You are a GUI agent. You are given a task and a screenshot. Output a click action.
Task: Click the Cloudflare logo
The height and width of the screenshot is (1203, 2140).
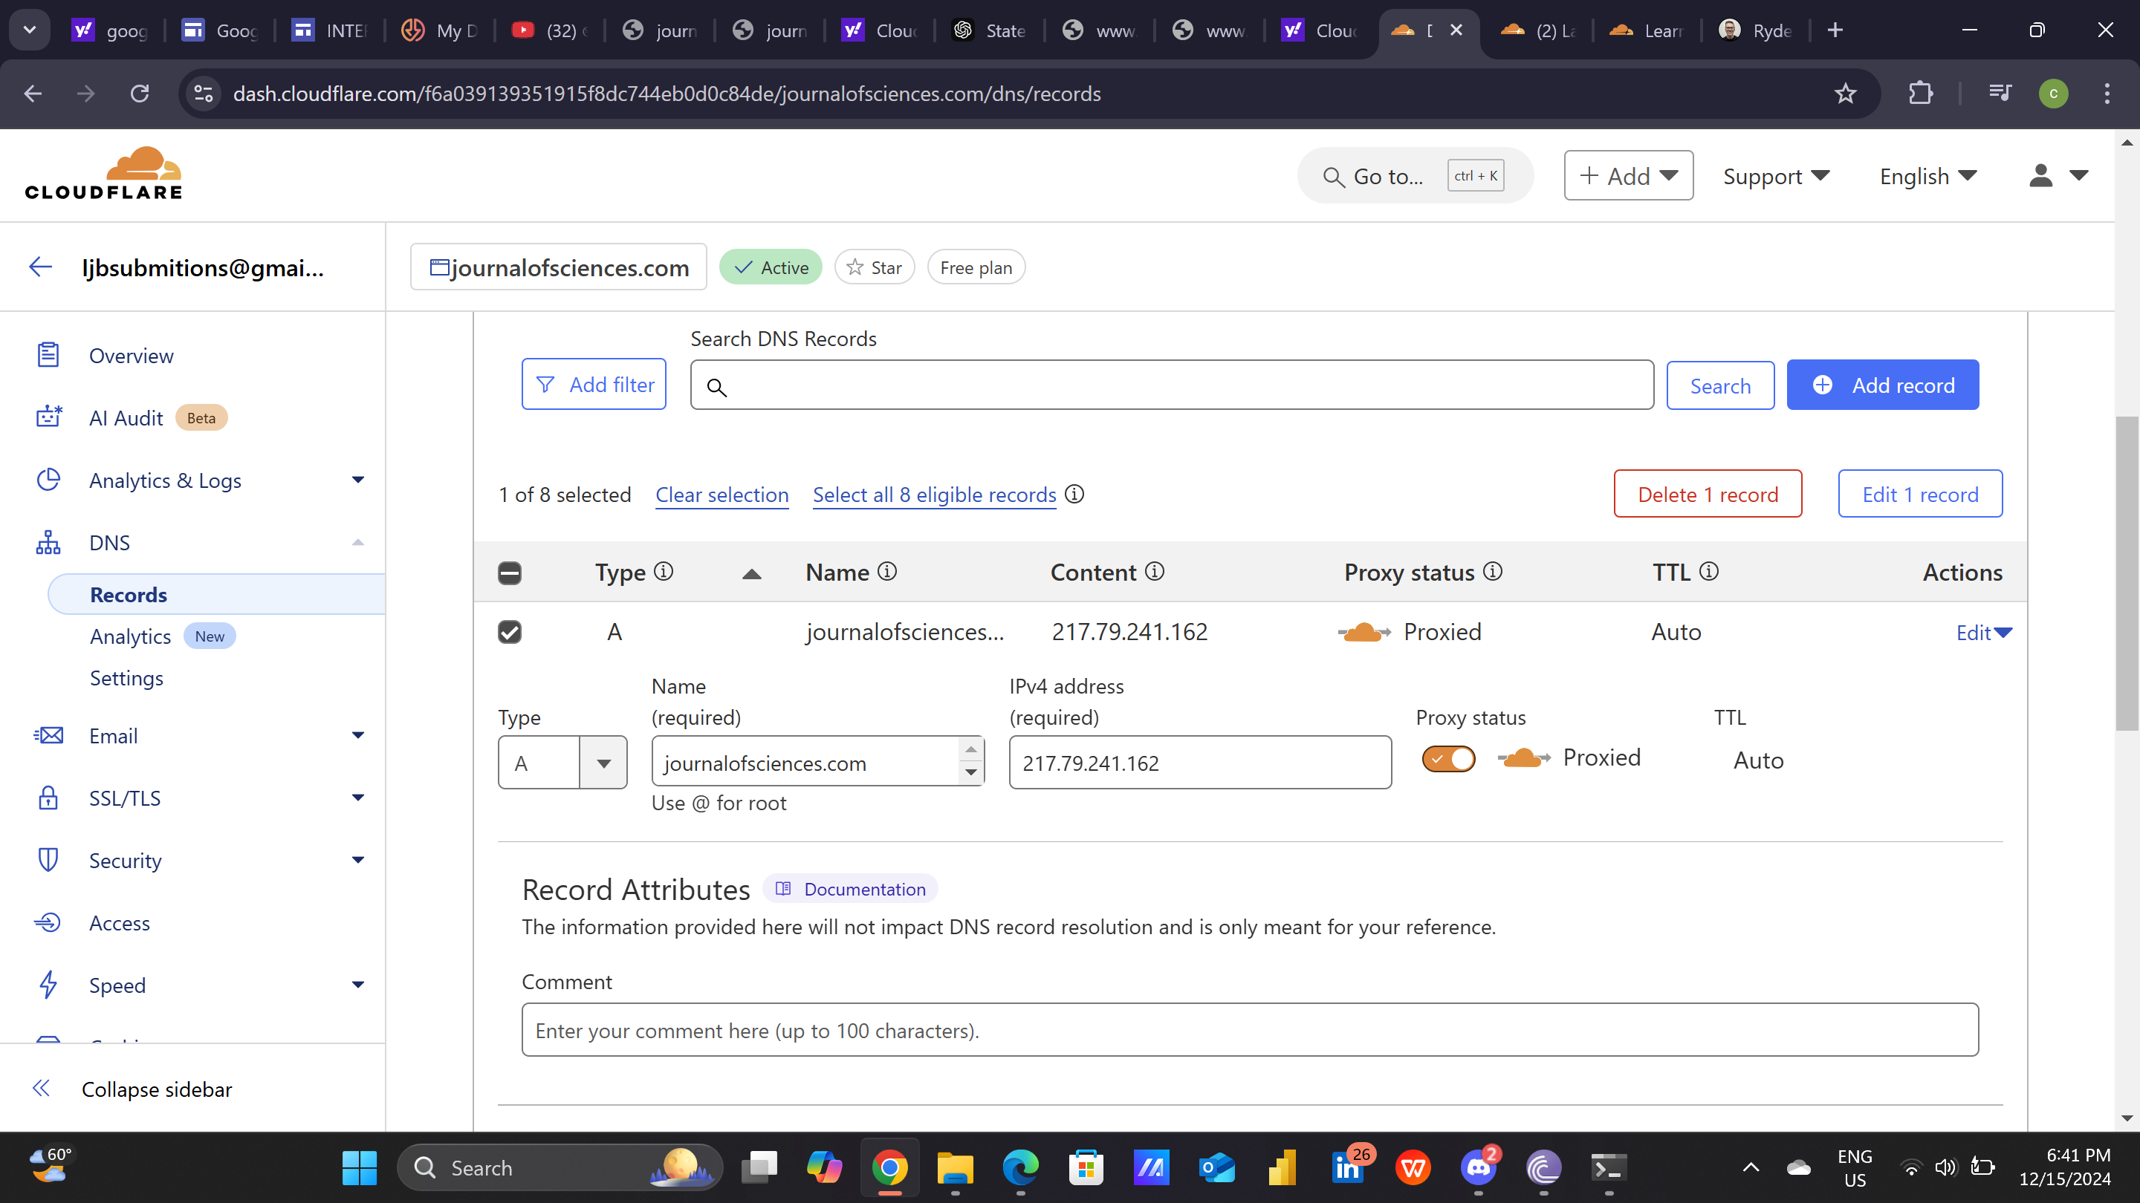tap(104, 175)
